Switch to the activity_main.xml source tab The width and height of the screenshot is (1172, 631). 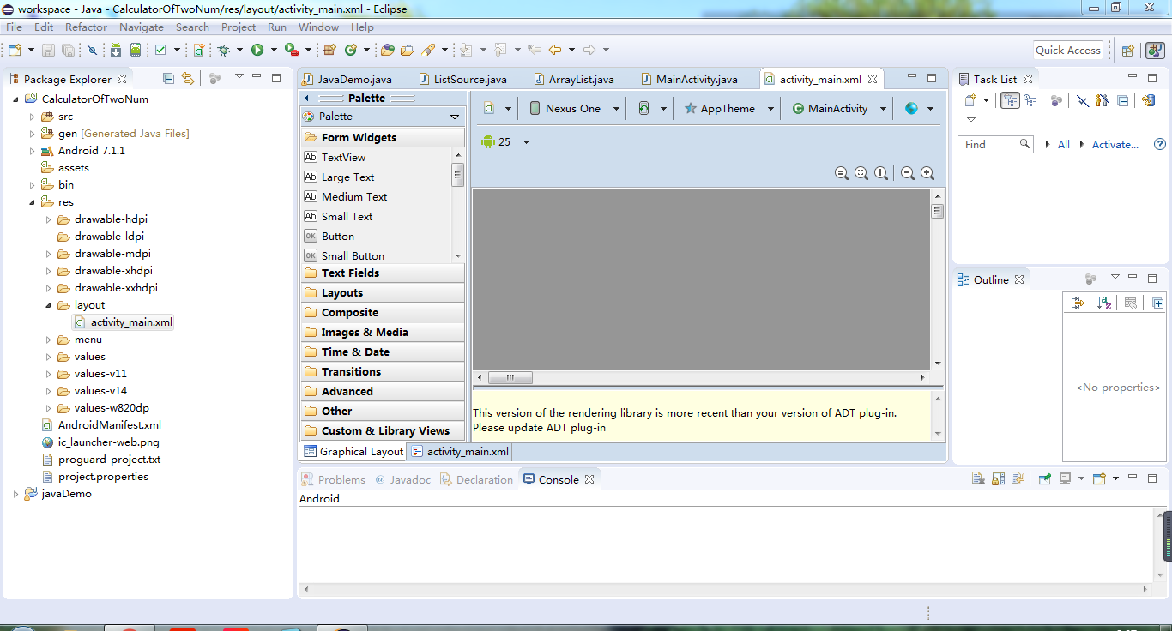click(460, 452)
